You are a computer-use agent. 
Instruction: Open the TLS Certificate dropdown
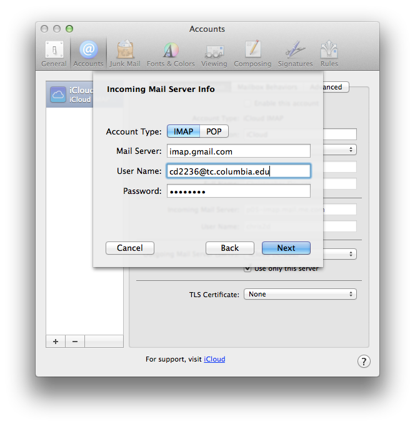(300, 294)
